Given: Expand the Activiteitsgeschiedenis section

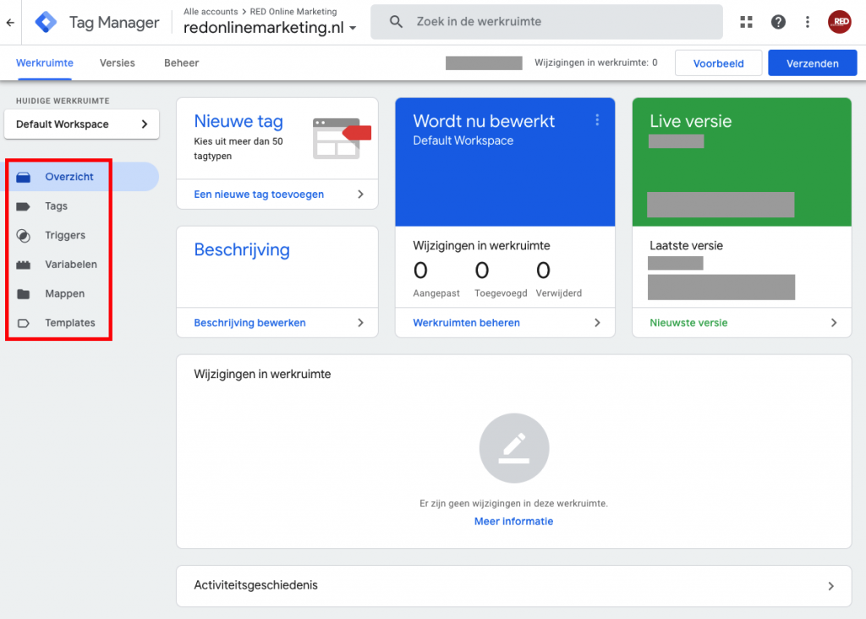Looking at the screenshot, I should coord(514,586).
